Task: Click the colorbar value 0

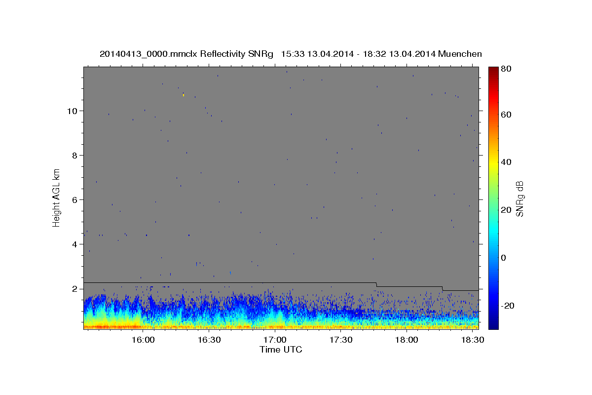Action: (x=504, y=258)
